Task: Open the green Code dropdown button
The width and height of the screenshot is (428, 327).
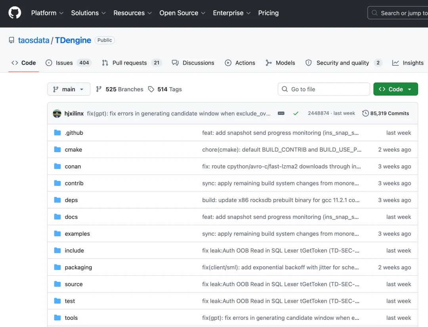Action: (396, 89)
